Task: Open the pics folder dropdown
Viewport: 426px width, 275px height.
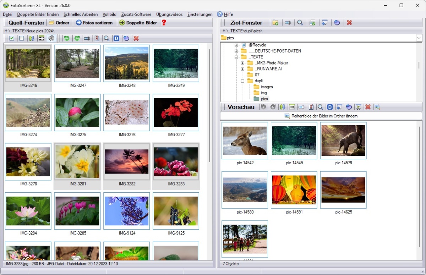Action: coord(419,38)
